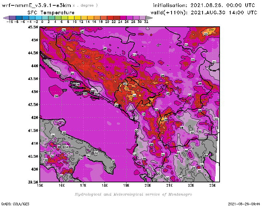The width and height of the screenshot is (267, 206).
Task: Click the gray arrow end of the color scale
Action: tap(149, 18)
